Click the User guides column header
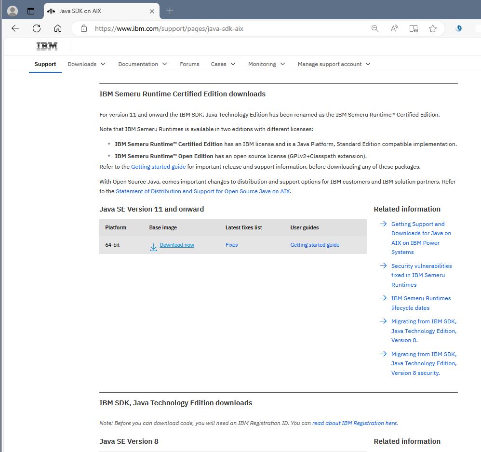The width and height of the screenshot is (481, 452). point(304,227)
